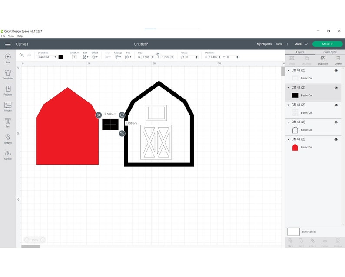Screen dimensions: 345x277
Task: Zoom in the canvas
Action: pyautogui.click(x=43, y=240)
